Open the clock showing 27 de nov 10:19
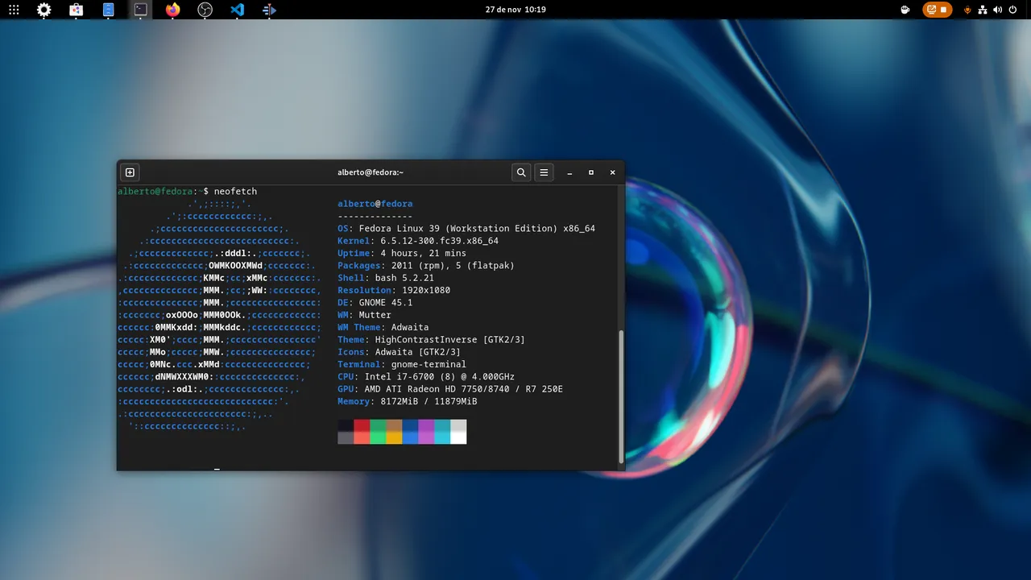The image size is (1031, 580). tap(515, 10)
